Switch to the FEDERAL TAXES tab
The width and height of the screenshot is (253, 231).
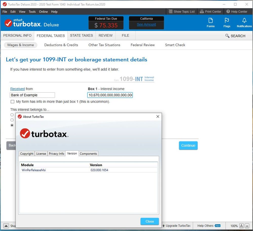click(x=51, y=36)
